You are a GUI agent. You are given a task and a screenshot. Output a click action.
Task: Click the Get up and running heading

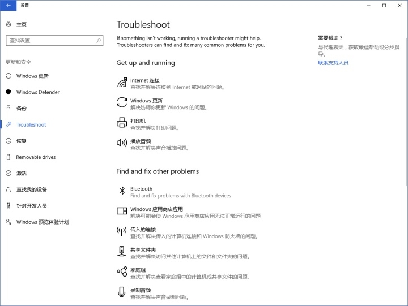(146, 63)
